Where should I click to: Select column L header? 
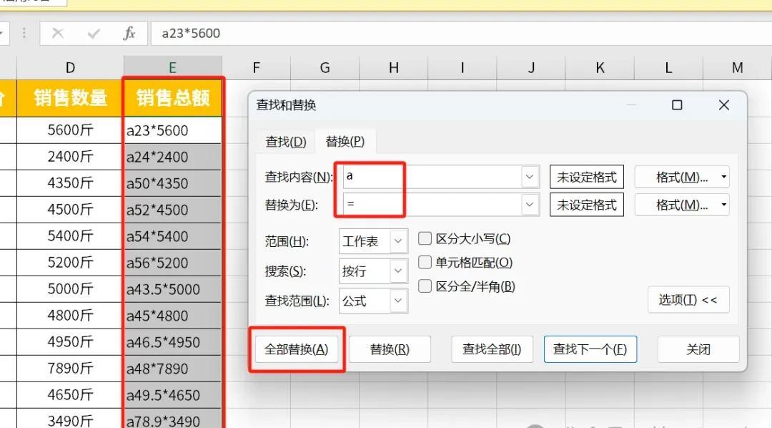click(x=668, y=67)
